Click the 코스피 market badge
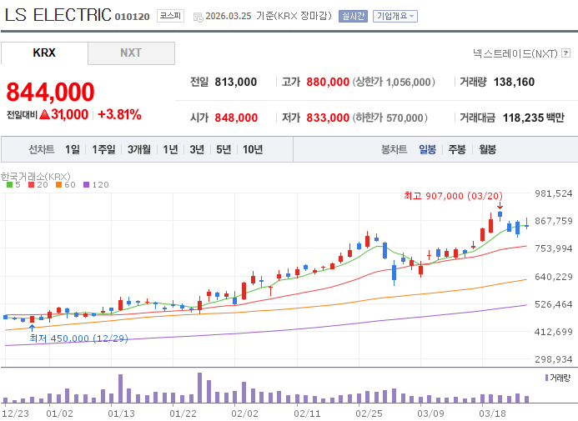 [170, 16]
